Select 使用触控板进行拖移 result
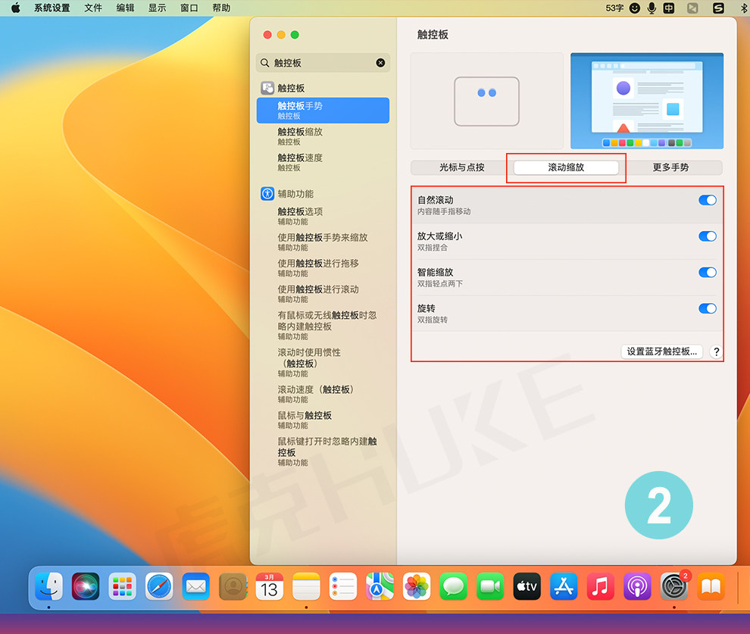 pyautogui.click(x=323, y=267)
